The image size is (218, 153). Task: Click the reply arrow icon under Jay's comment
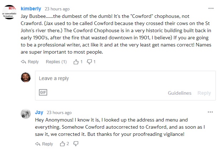tap(38, 144)
